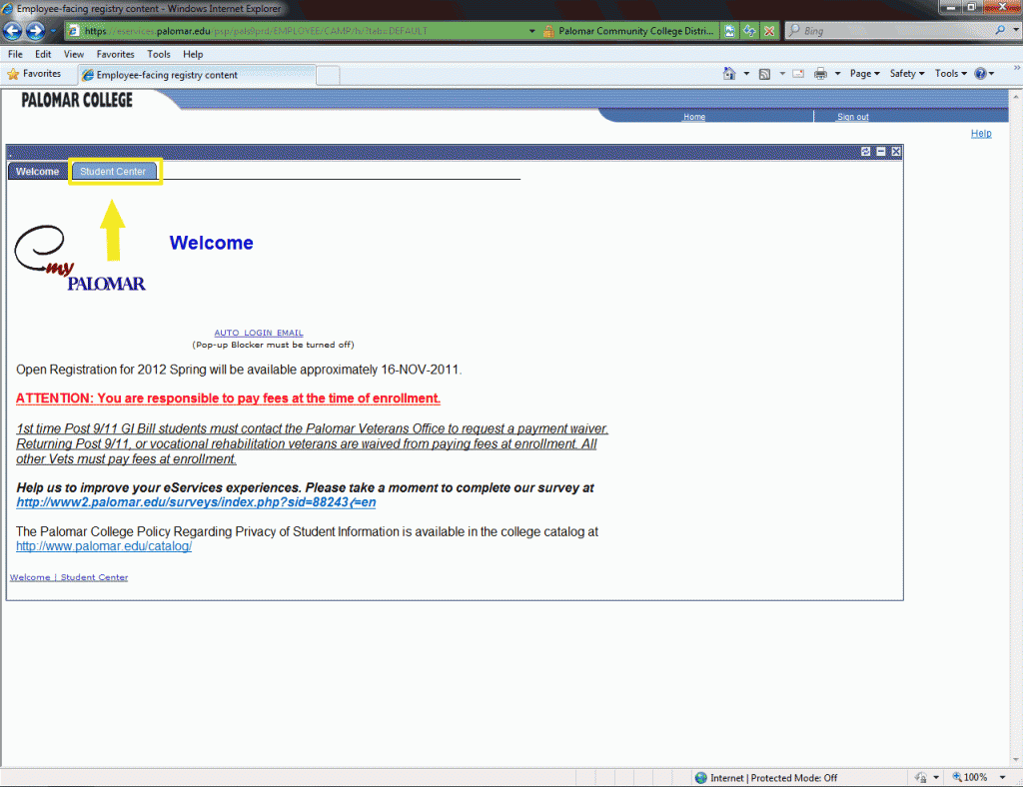Click the Home icon in the command bar
1023x787 pixels.
(729, 74)
